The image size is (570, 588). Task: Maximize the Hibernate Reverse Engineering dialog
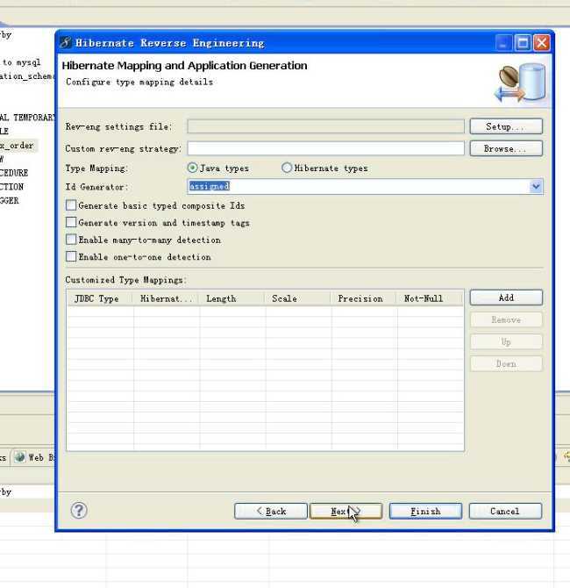coord(523,43)
